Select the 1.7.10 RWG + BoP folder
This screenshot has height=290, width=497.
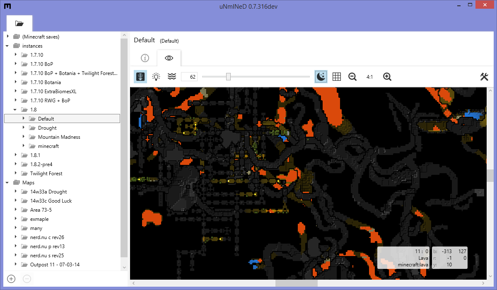point(50,100)
